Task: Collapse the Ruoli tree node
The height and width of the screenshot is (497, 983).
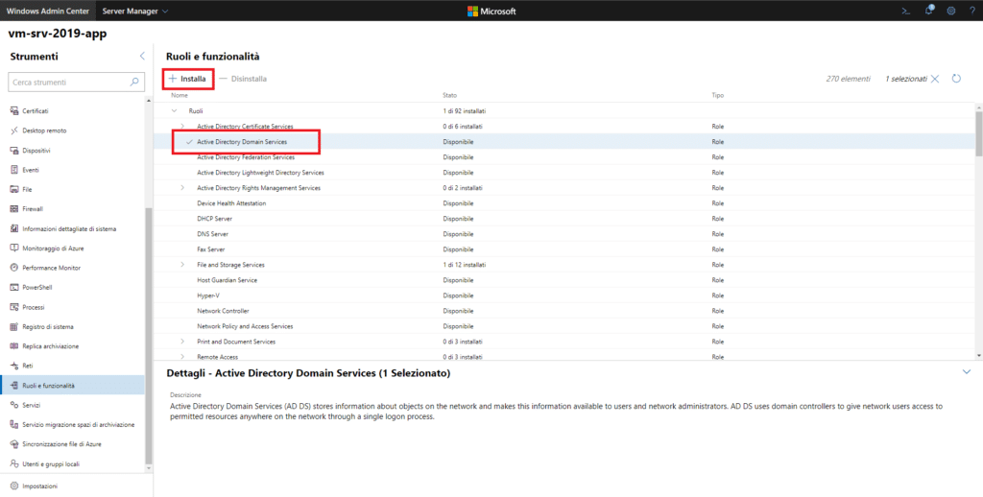Action: [175, 111]
